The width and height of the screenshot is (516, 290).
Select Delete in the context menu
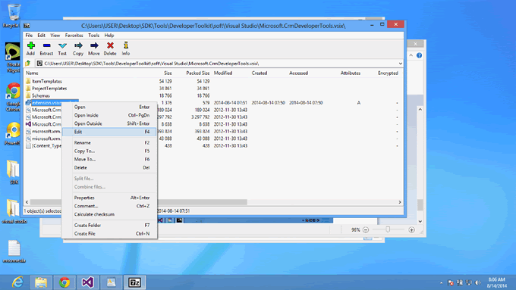tap(109, 167)
